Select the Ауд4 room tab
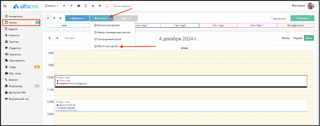This screenshot has height=126, width=320. tap(64, 25)
